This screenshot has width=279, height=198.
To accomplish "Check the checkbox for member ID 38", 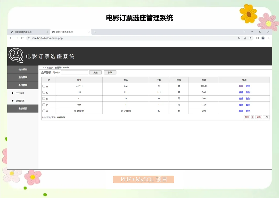I will point(44,104).
